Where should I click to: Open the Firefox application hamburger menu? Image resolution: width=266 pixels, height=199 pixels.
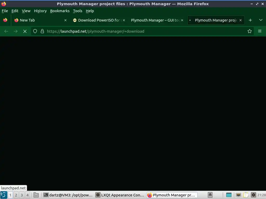pos(260,31)
